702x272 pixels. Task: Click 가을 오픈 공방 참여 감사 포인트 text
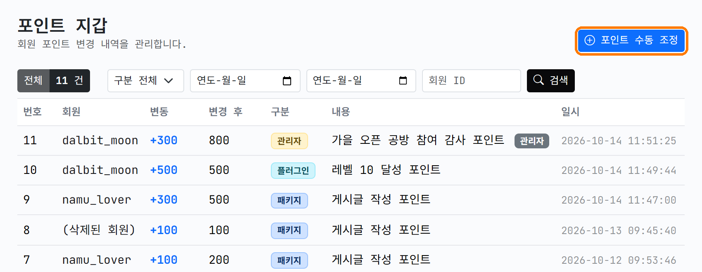(418, 140)
